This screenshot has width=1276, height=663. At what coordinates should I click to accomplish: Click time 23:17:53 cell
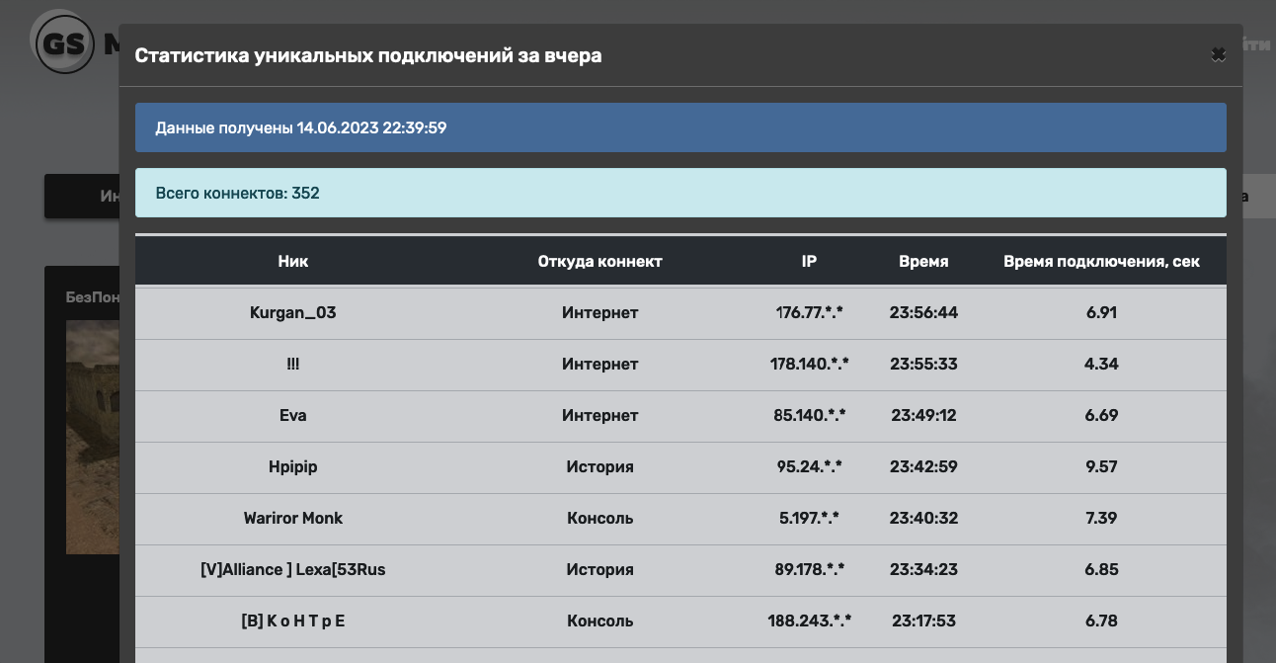(923, 621)
